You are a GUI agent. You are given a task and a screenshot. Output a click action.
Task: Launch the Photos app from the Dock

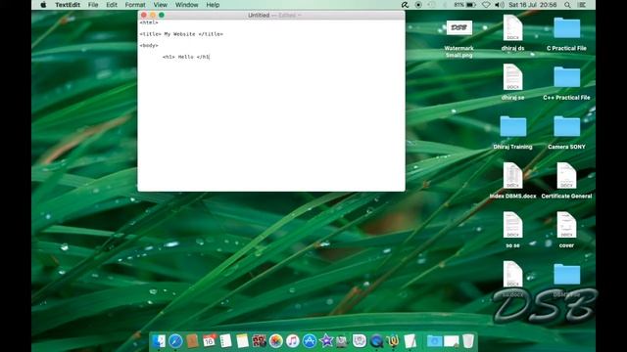pyautogui.click(x=276, y=341)
